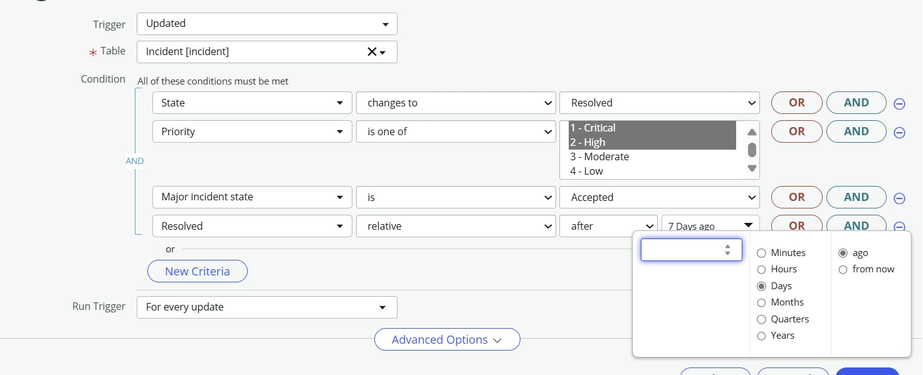The height and width of the screenshot is (375, 923).
Task: Select '4 - Low' priority option
Action: [587, 171]
